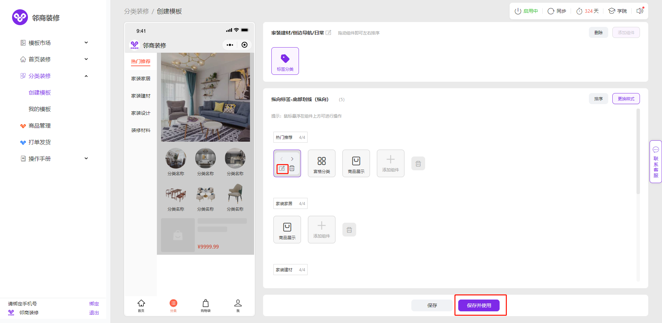
Task: Click 分类装修 in the breadcrumb
Action: [x=137, y=11]
